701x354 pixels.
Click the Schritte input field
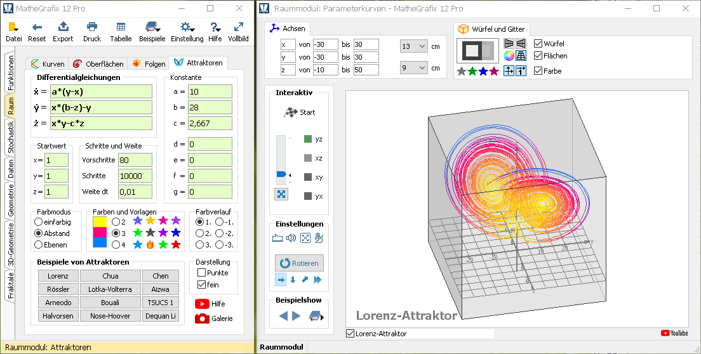(135, 176)
